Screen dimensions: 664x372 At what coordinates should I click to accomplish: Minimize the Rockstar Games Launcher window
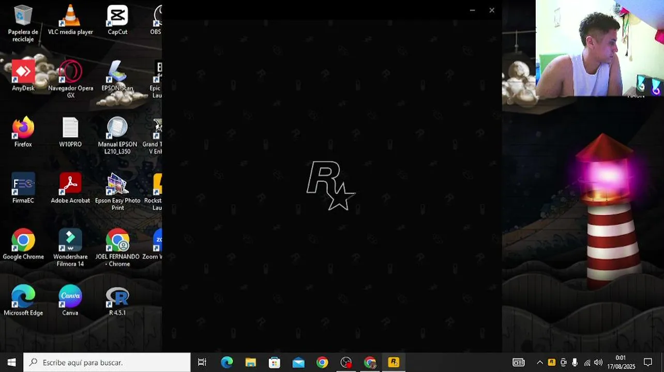click(x=472, y=10)
